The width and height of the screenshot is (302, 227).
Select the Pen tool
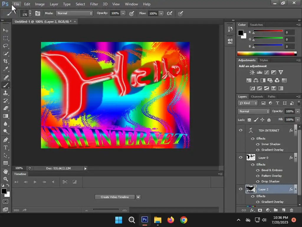(x=6, y=140)
